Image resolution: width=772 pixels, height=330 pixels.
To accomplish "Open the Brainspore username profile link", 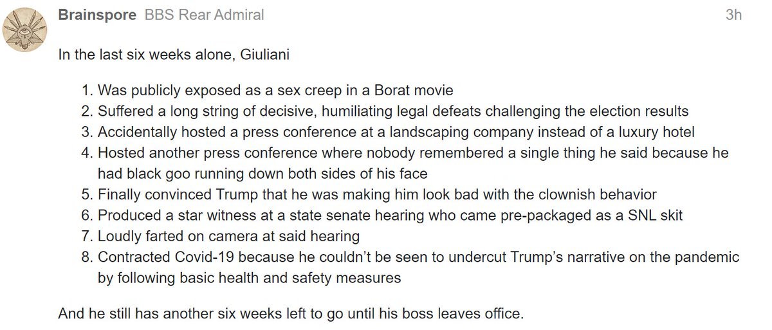I will coord(96,15).
